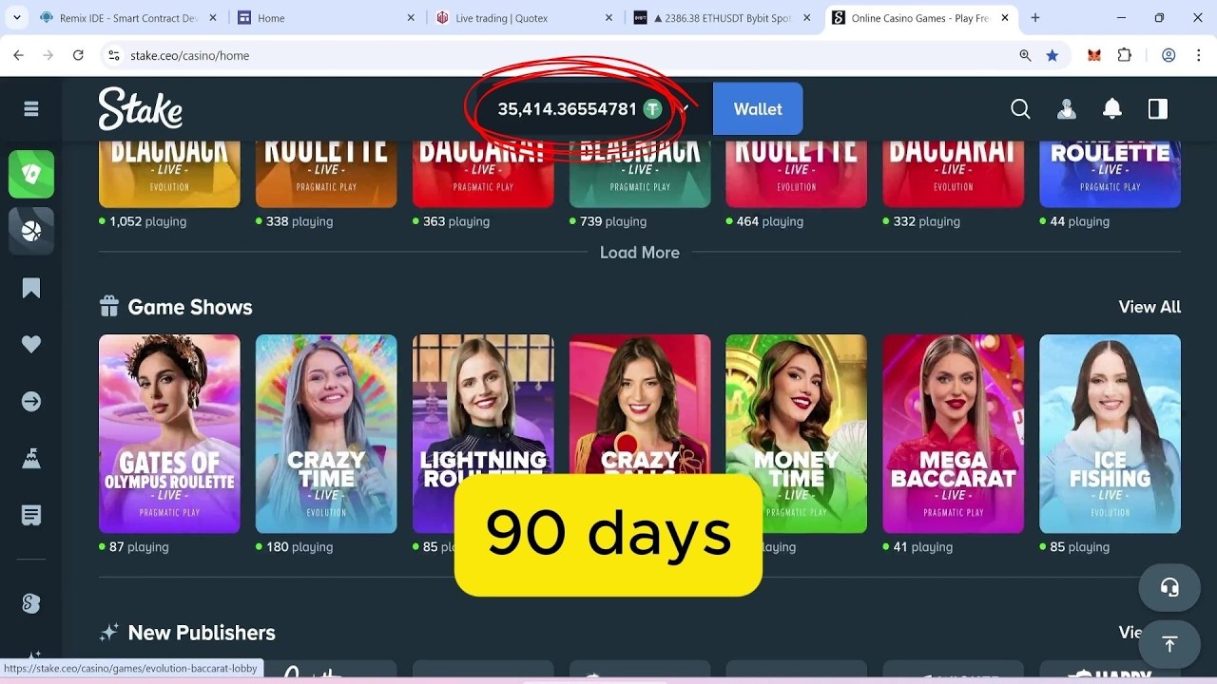The image size is (1217, 684).
Task: Switch to ETHUSDT Bybit Spot tab
Action: point(722,18)
